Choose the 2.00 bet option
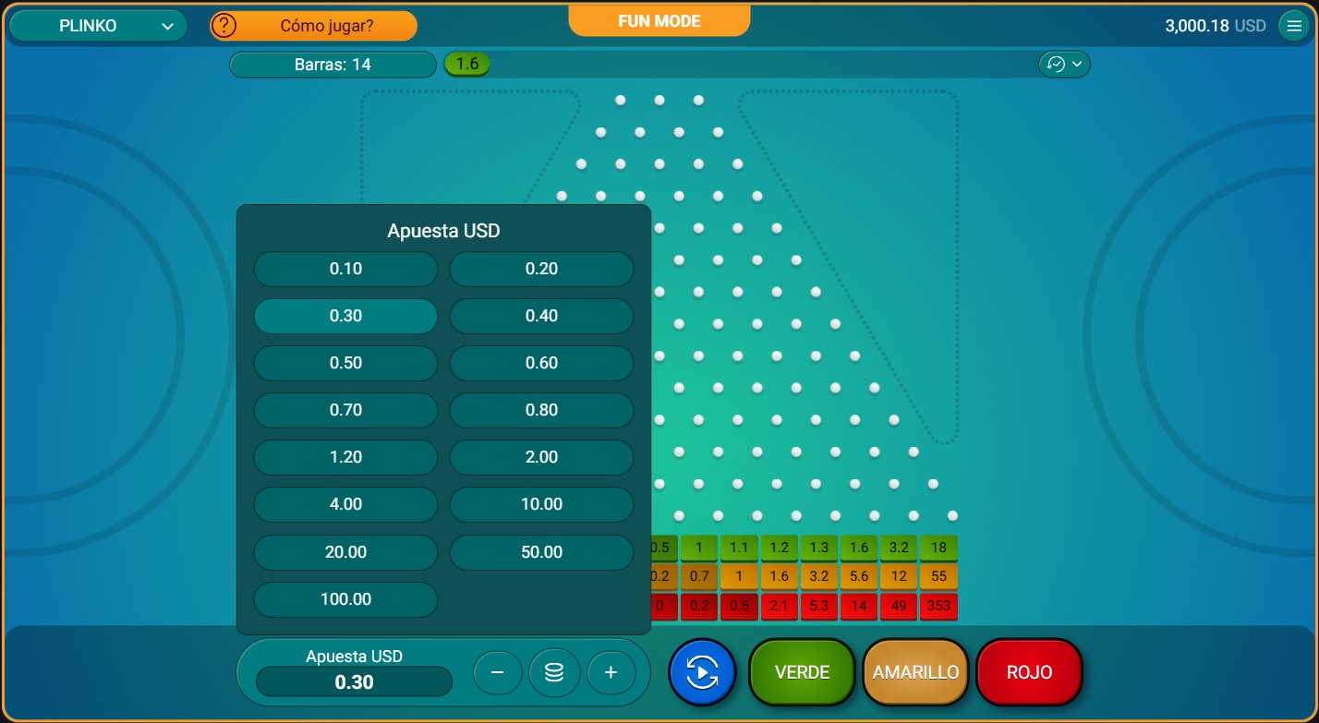Image resolution: width=1319 pixels, height=723 pixels. coord(541,457)
